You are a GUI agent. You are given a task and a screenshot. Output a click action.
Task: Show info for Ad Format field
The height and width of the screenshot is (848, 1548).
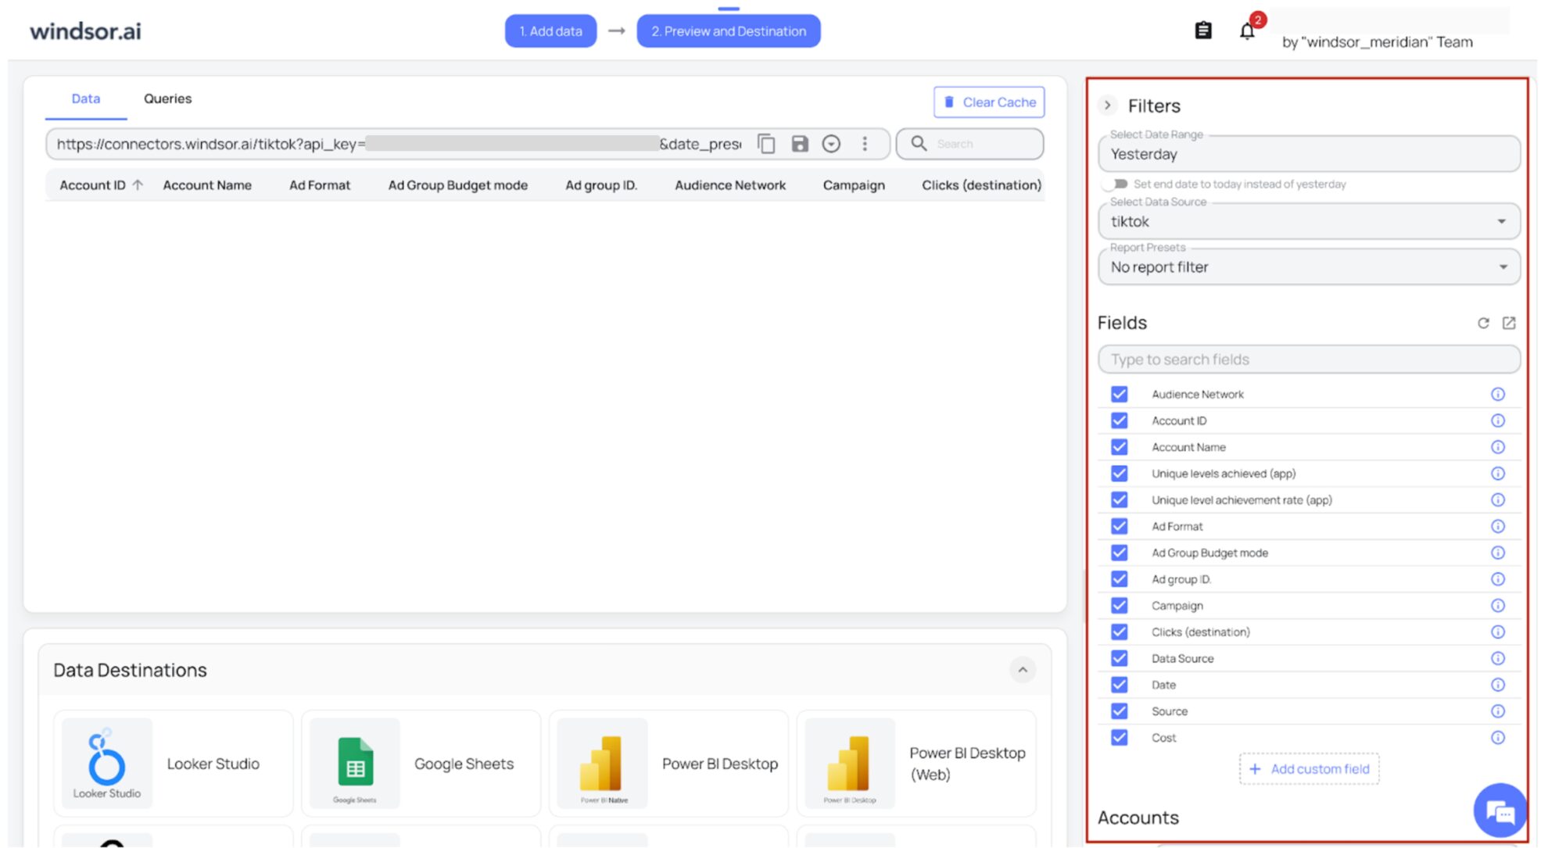1498,527
